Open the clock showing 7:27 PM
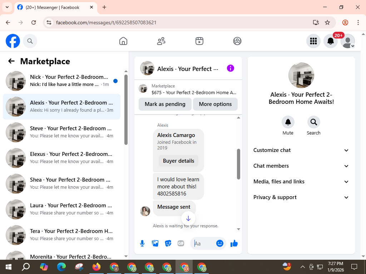Image resolution: width=366 pixels, height=274 pixels. [336, 267]
